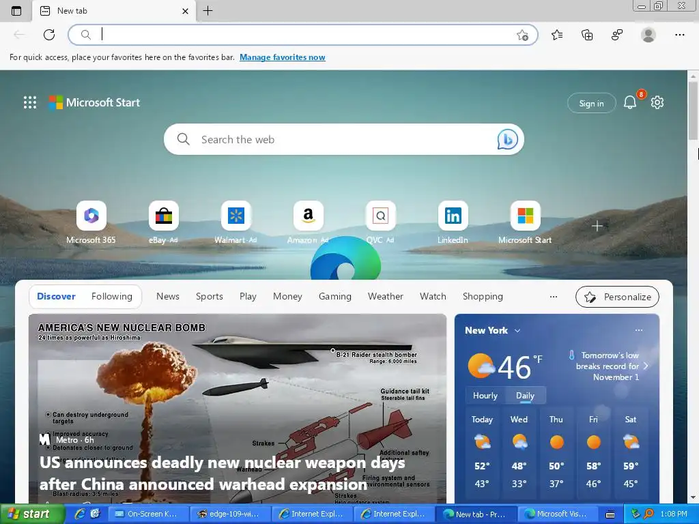Viewport: 699px width, 524px height.
Task: Switch to the Discover feed tab
Action: (x=56, y=296)
